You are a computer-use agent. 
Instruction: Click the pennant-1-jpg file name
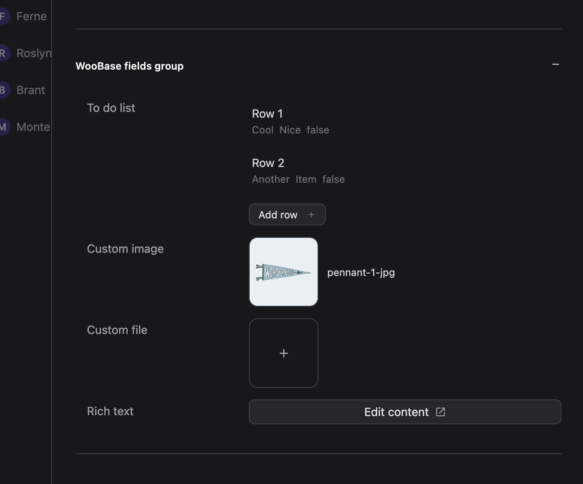361,272
